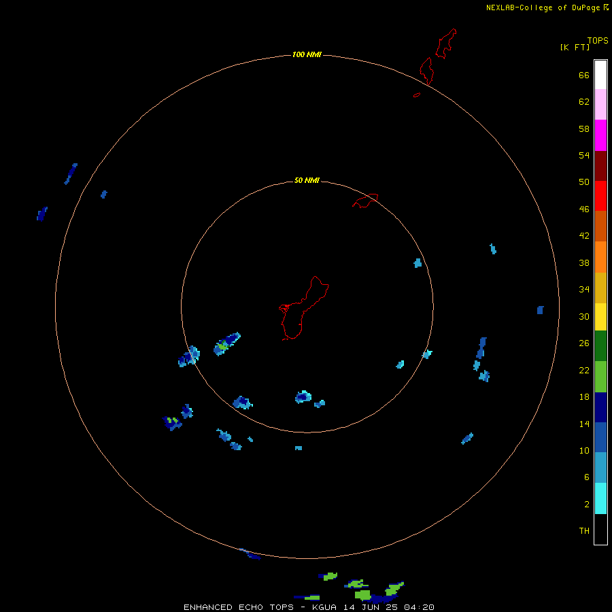Click the 58 legend value
The height and width of the screenshot is (612, 612).
(x=584, y=129)
